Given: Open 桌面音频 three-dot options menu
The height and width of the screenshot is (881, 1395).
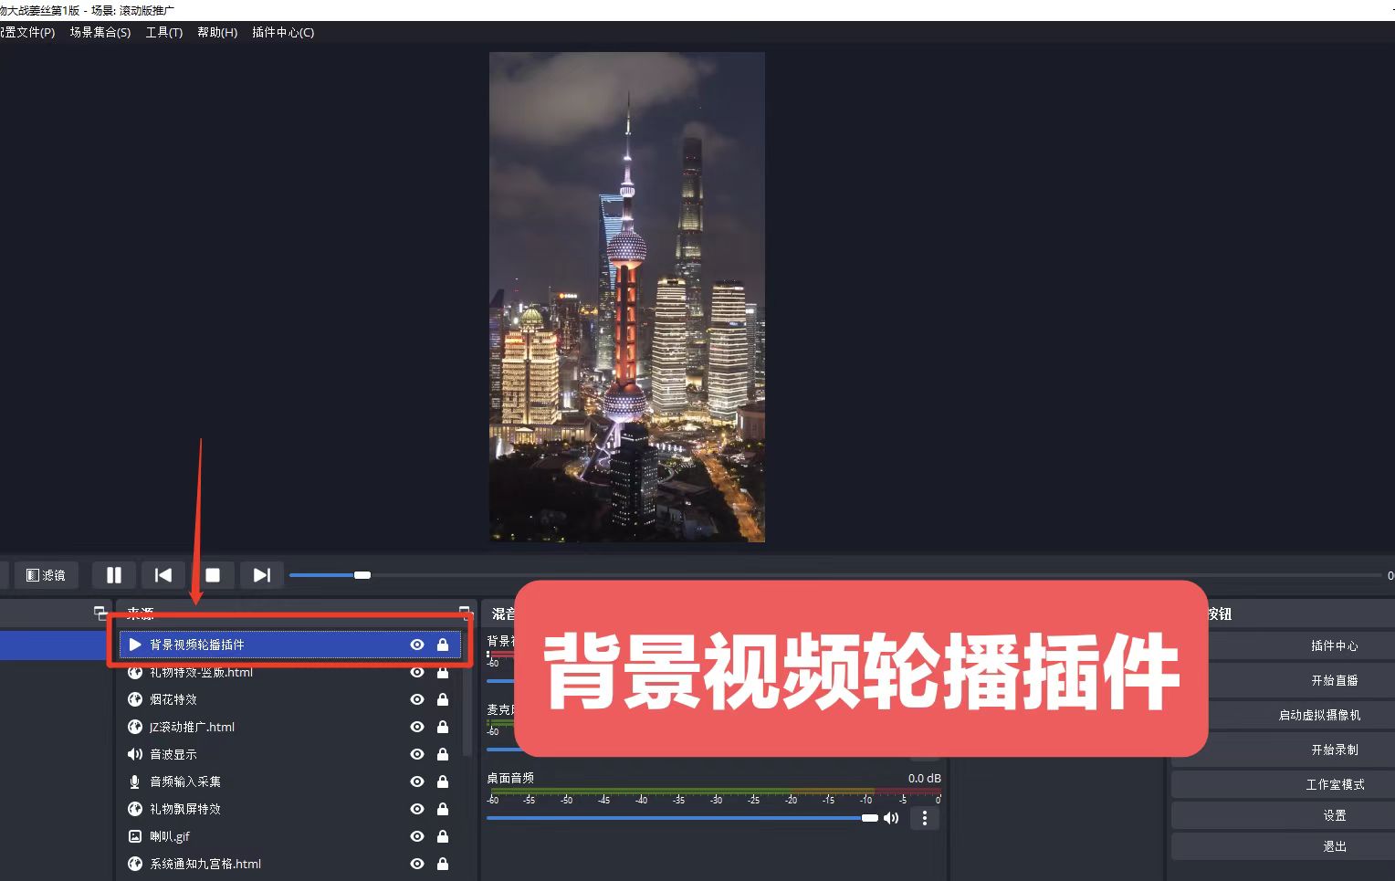Looking at the screenshot, I should [x=925, y=818].
